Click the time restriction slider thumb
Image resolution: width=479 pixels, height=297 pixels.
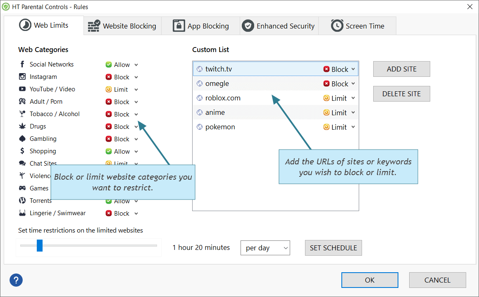point(39,245)
